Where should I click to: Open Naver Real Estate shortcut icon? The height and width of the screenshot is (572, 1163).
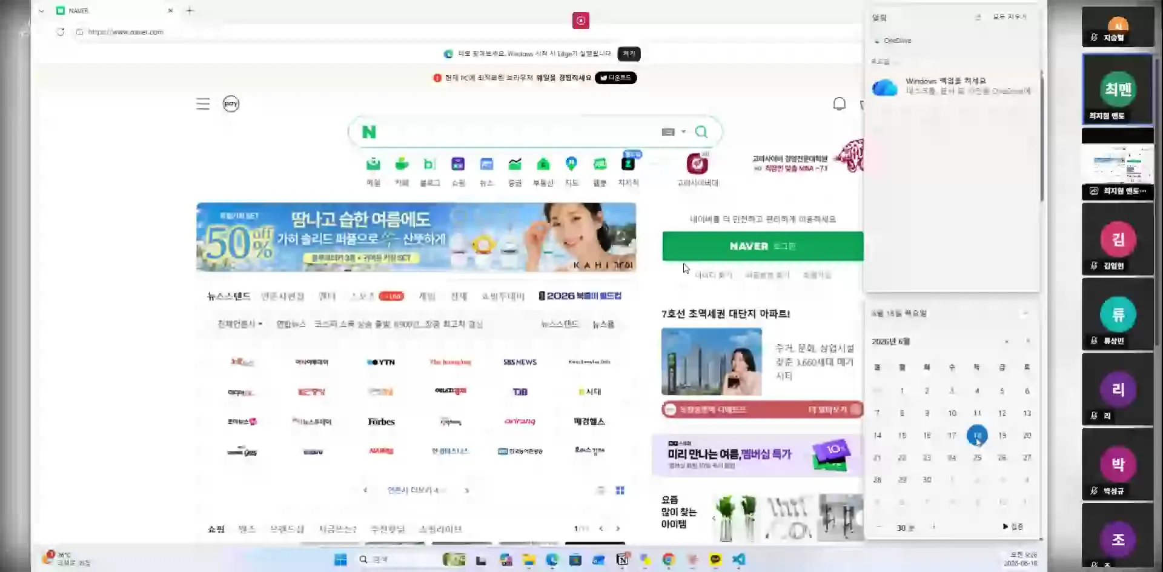(543, 164)
